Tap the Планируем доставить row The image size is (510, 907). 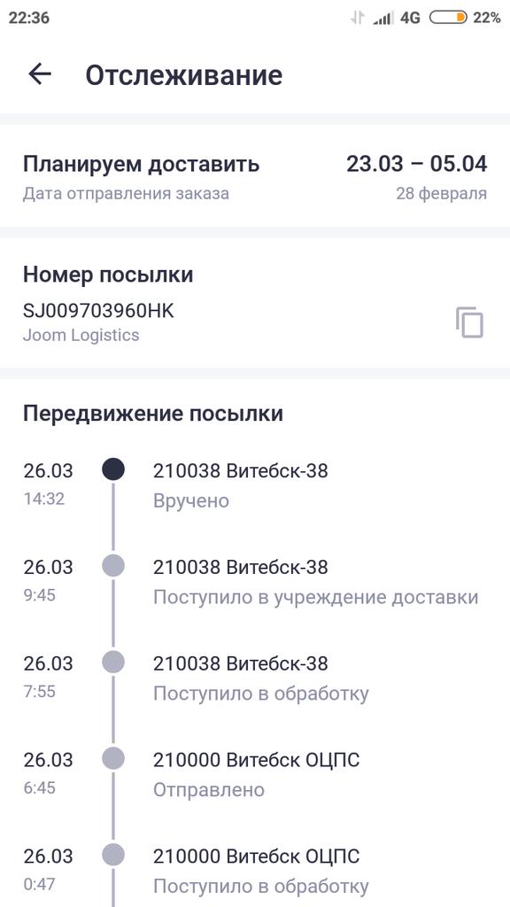click(255, 176)
